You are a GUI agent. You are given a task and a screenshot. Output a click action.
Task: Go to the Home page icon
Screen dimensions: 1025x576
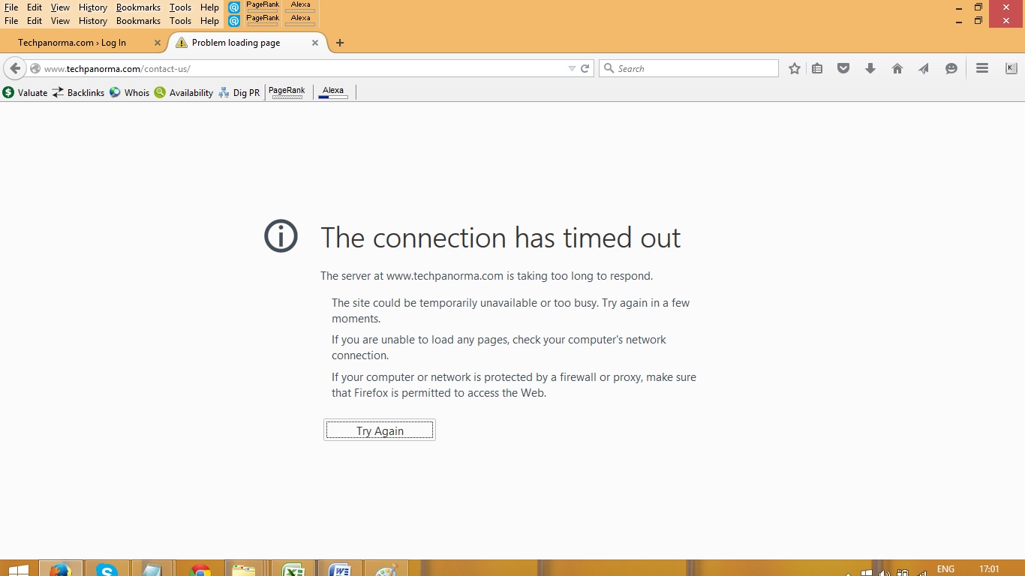click(897, 68)
